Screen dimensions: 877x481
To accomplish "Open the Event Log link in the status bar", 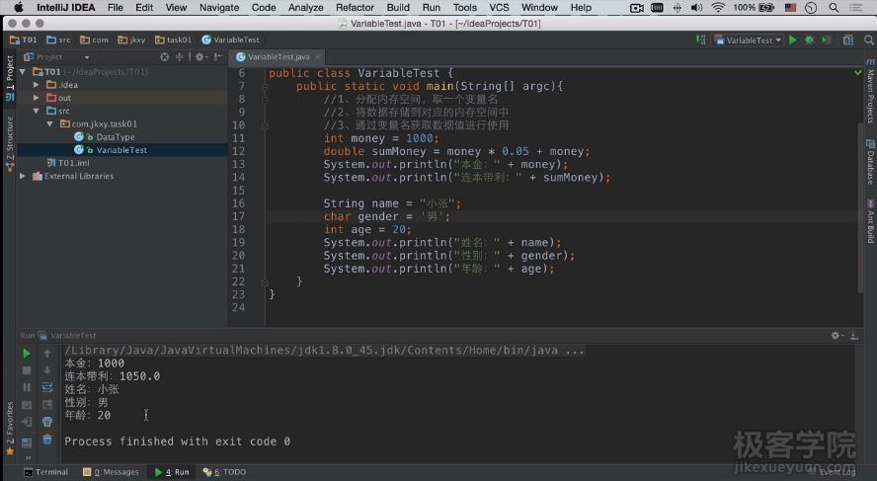I will [x=836, y=472].
